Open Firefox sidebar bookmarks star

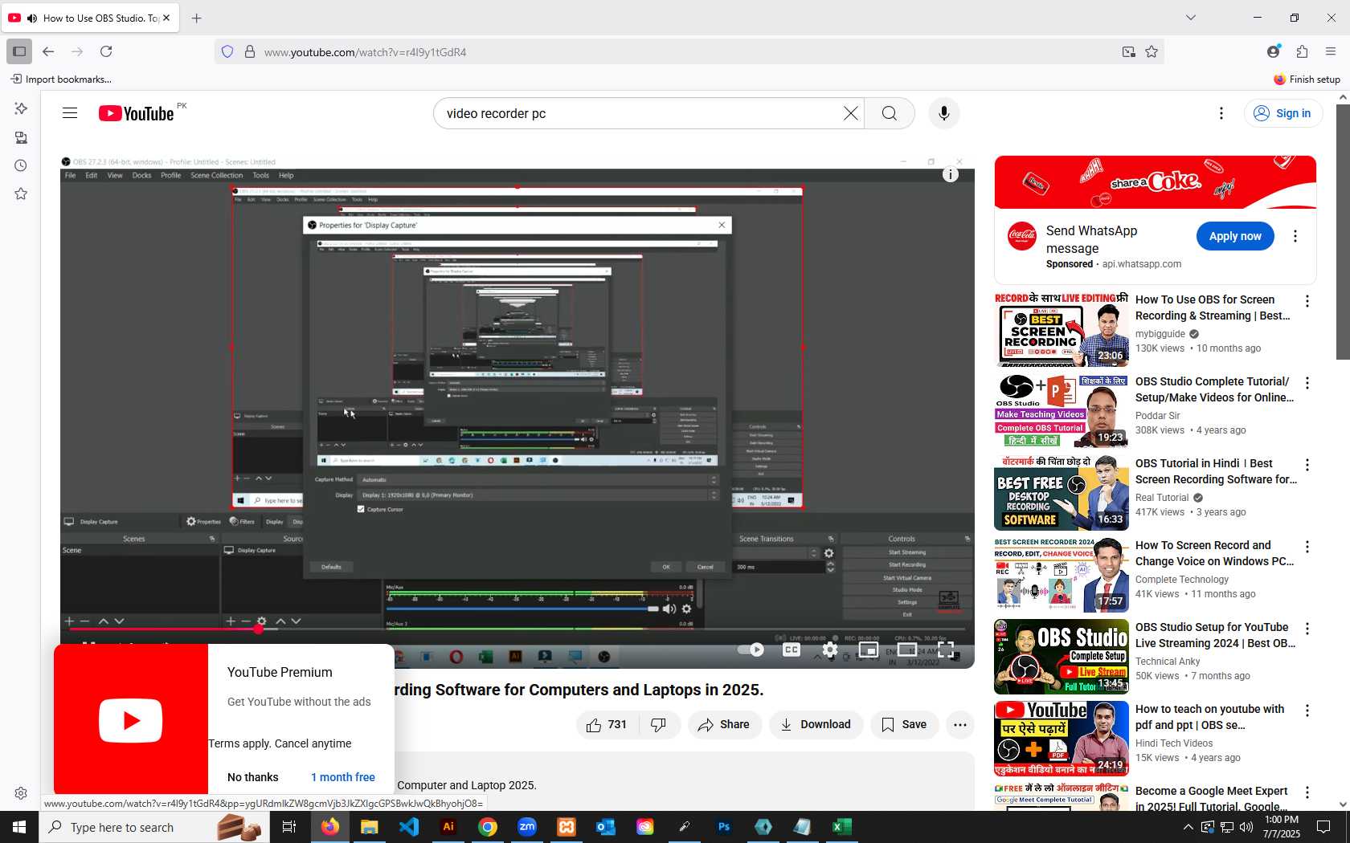[21, 193]
